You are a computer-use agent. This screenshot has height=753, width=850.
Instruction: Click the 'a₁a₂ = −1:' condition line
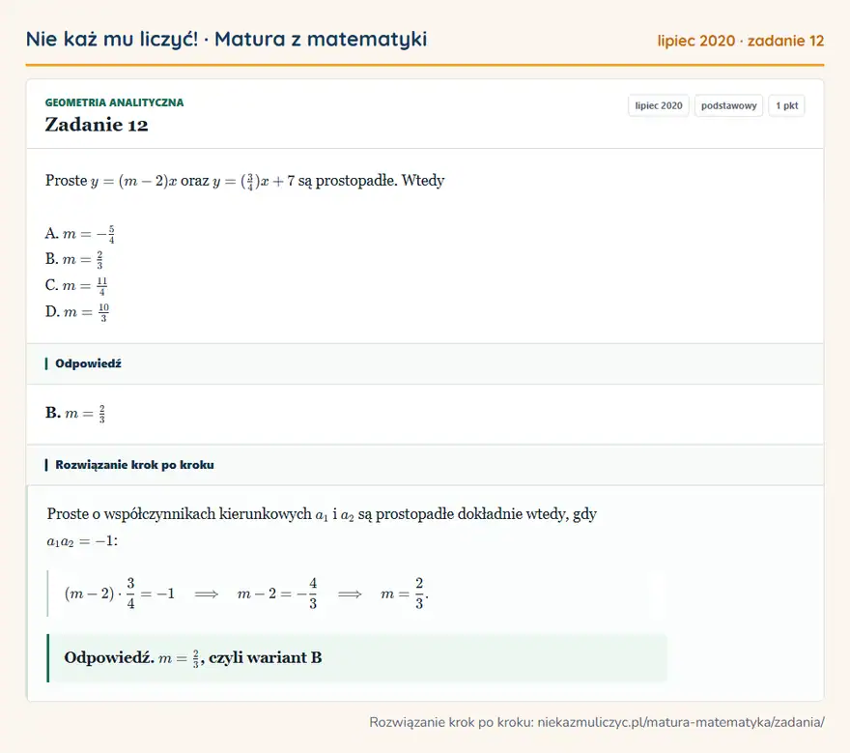click(x=82, y=541)
